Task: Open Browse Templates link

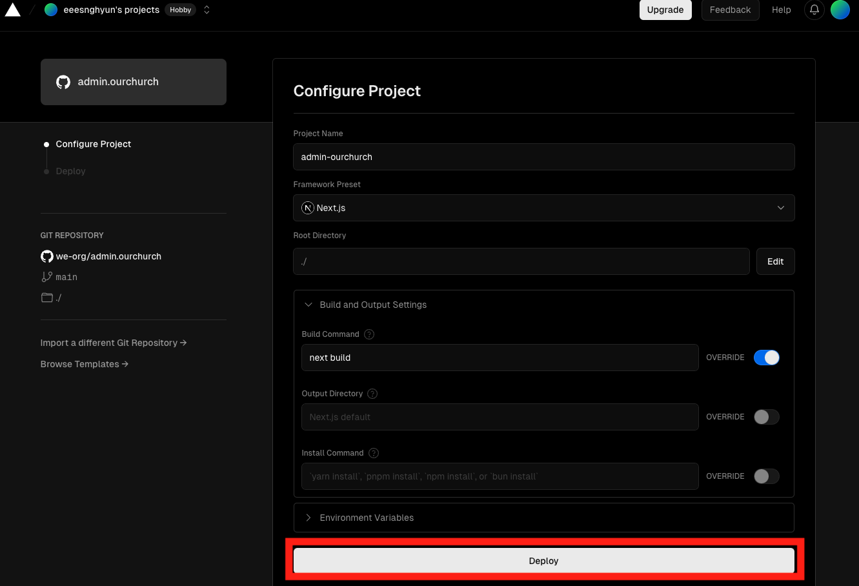Action: click(x=85, y=364)
